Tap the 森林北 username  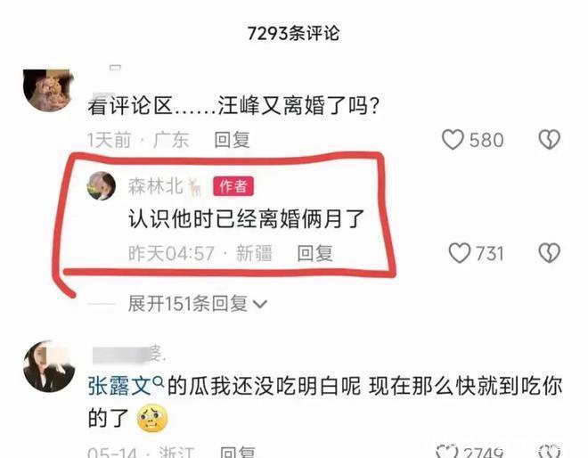point(156,186)
